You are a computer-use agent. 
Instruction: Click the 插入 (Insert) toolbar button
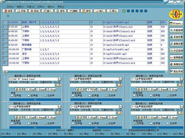click(47, 11)
